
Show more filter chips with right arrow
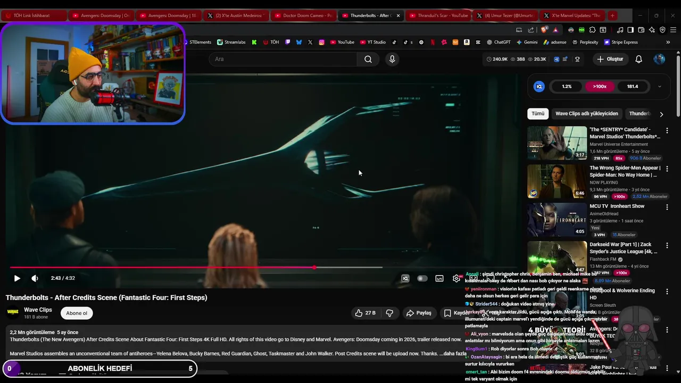point(661,114)
